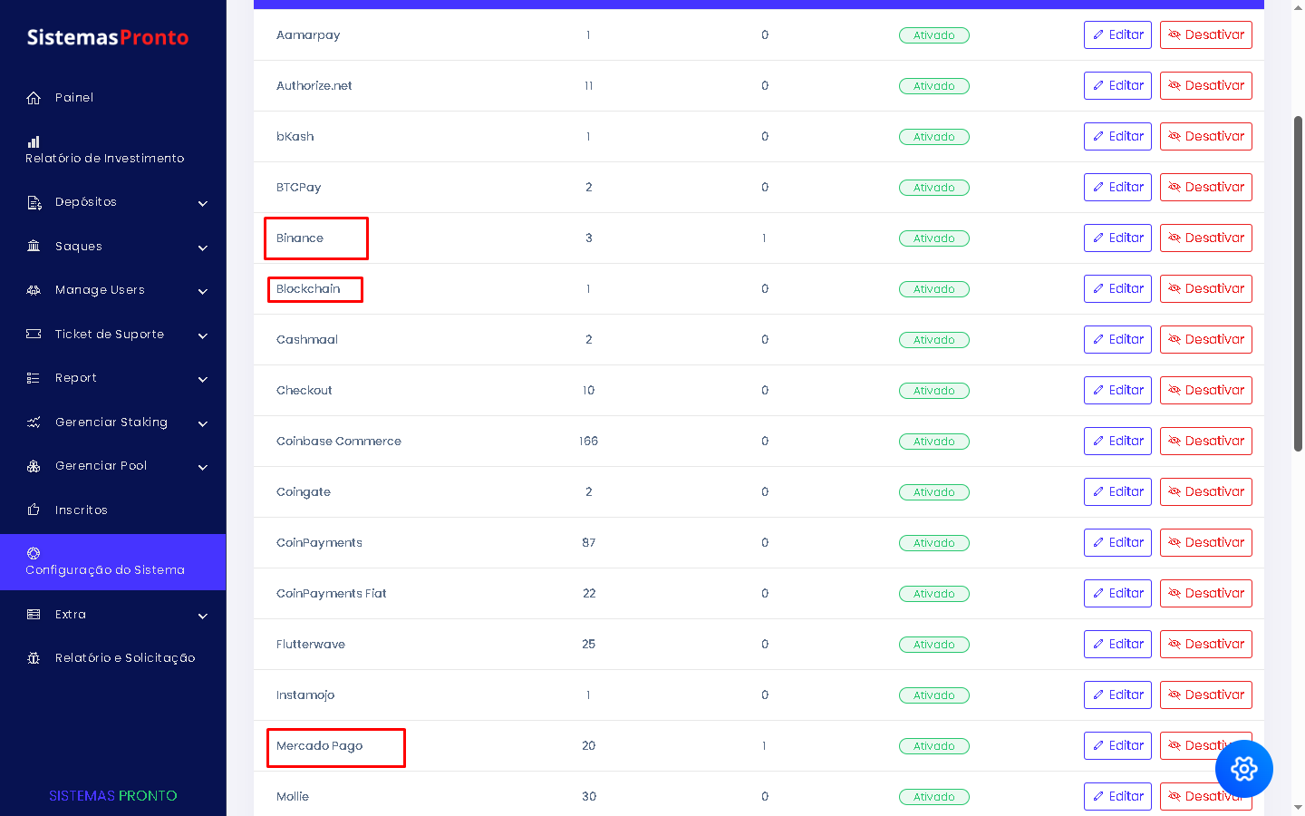Image resolution: width=1305 pixels, height=816 pixels.
Task: Open the Manage Users menu item
Action: (x=100, y=290)
